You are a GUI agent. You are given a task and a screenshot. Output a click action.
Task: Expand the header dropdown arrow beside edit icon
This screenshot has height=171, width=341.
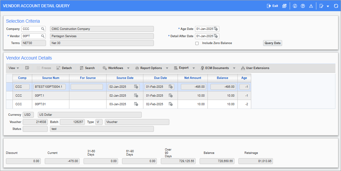(328, 6)
